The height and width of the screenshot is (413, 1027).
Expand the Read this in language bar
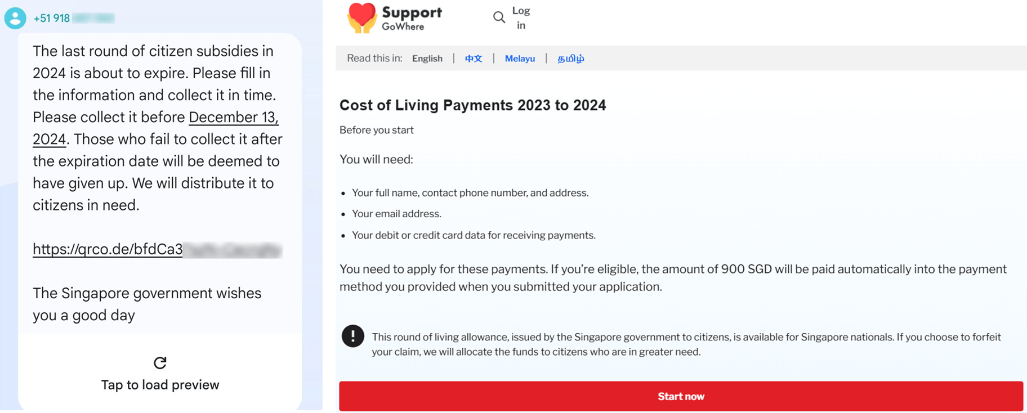pyautogui.click(x=374, y=58)
